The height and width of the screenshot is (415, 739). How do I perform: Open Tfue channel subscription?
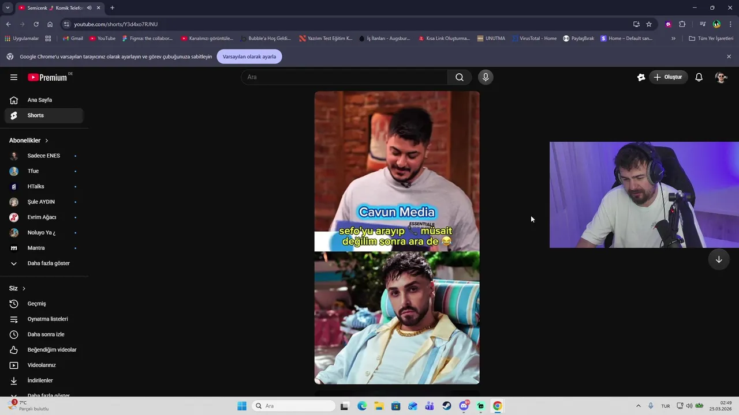44,171
